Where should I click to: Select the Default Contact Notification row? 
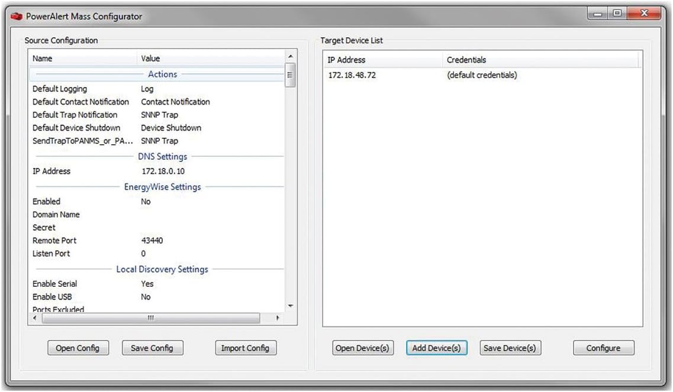click(157, 102)
